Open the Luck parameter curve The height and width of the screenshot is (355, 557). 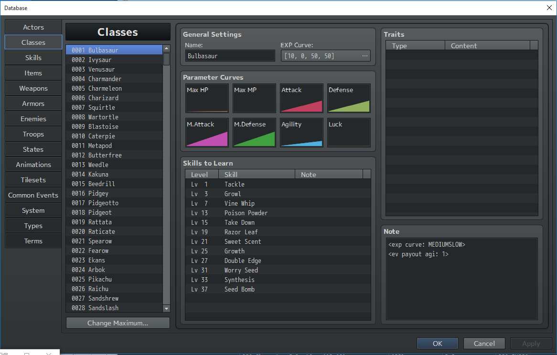(349, 133)
